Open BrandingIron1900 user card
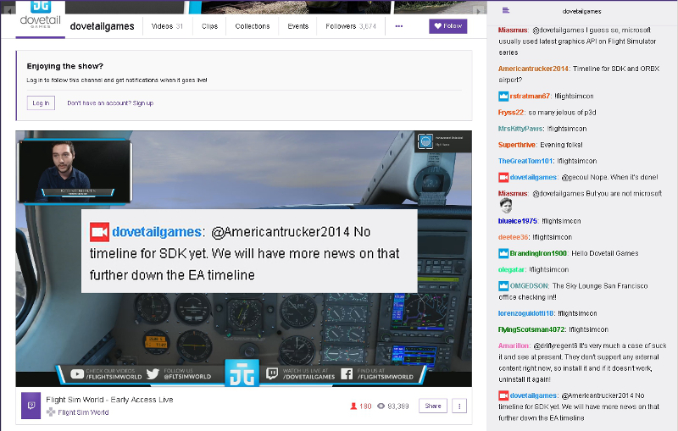Viewport: 678px width, 431px height. pos(538,253)
